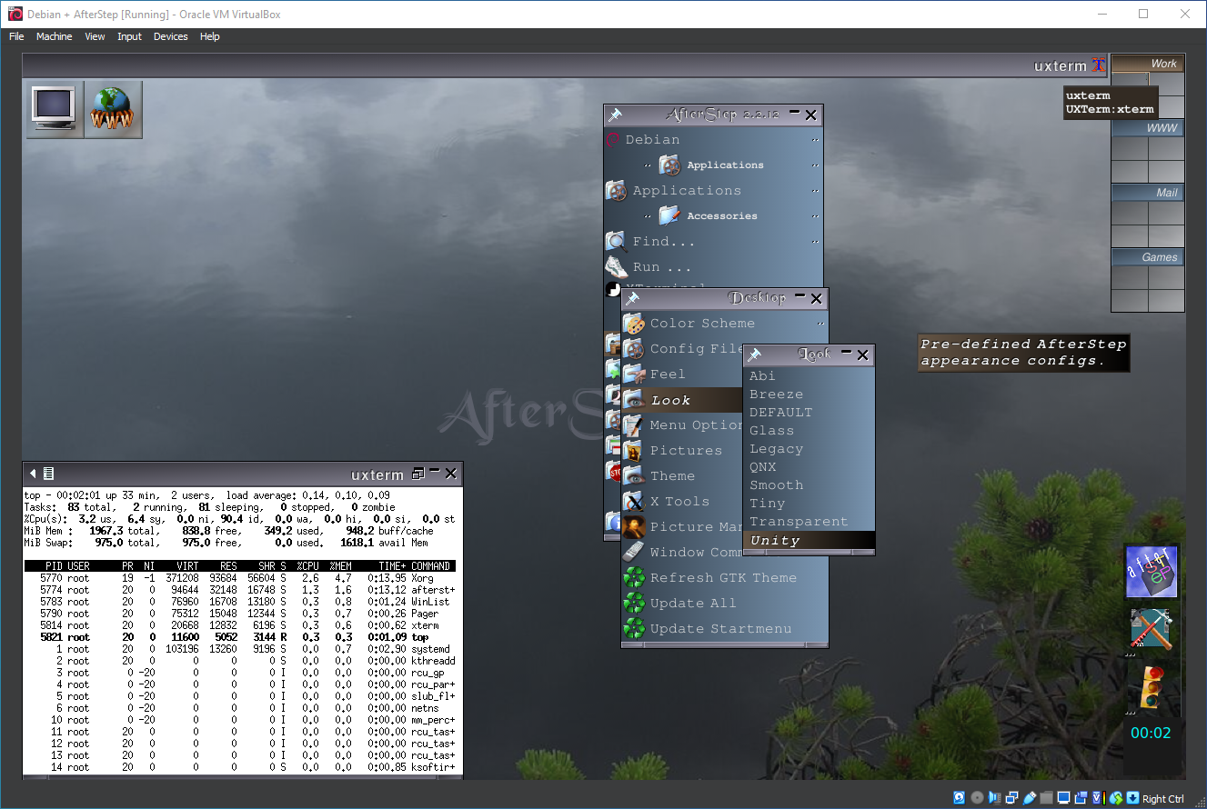Pin the AfterStep 2.2.12 menu with pushpin
This screenshot has width=1207, height=809.
(x=616, y=115)
